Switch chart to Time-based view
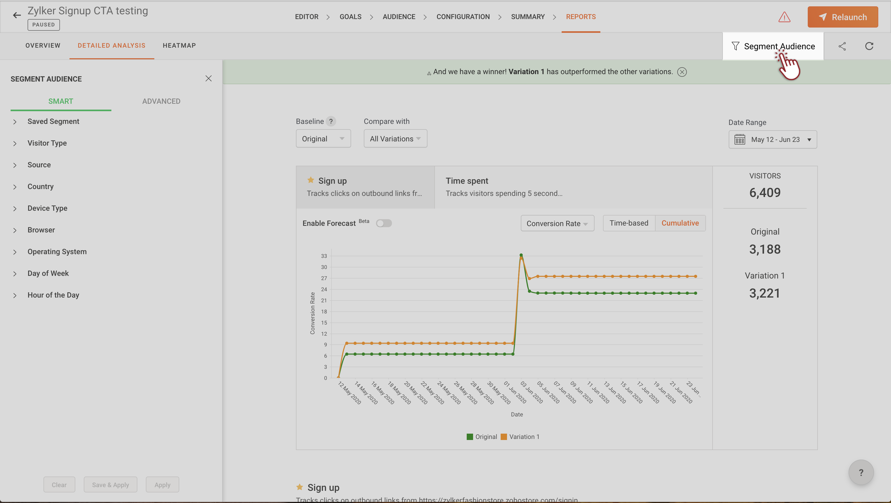 click(x=628, y=223)
